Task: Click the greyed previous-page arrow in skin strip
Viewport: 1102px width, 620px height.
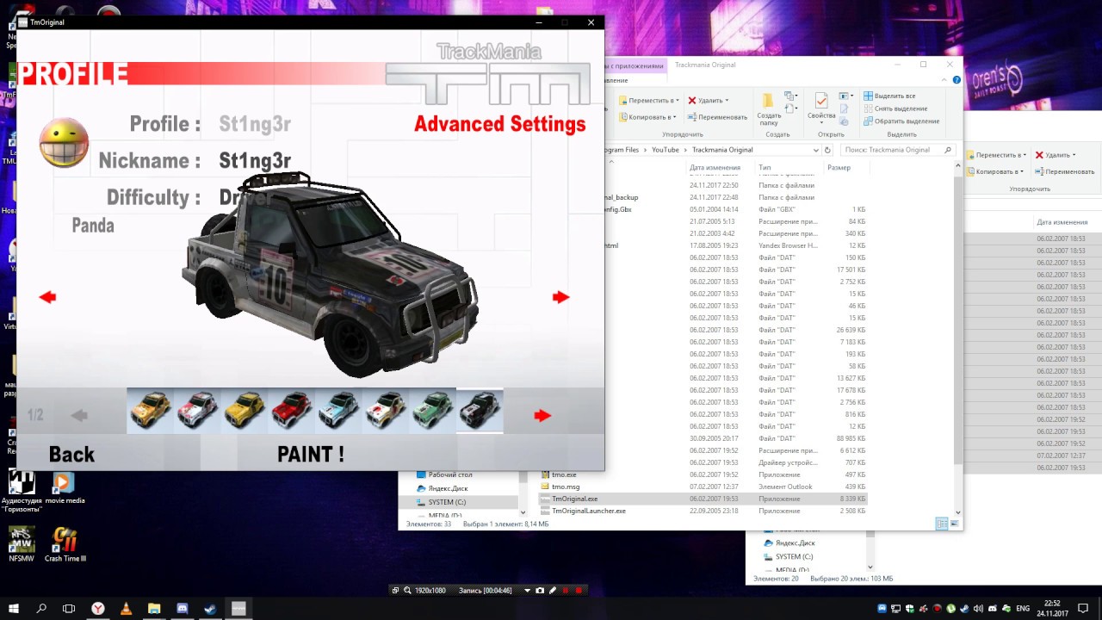Action: point(79,415)
